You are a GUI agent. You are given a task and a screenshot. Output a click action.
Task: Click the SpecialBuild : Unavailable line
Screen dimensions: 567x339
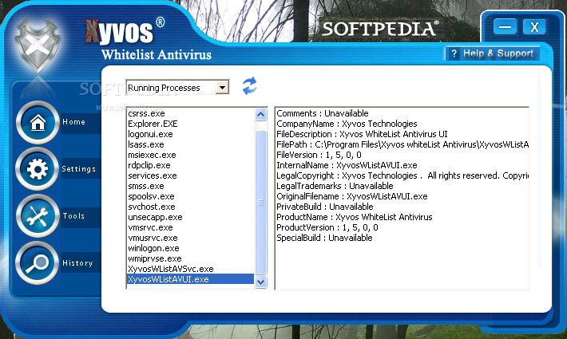324,238
